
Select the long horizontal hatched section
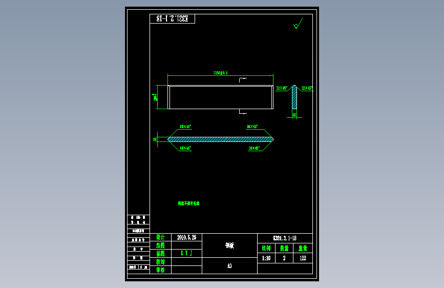coord(220,139)
